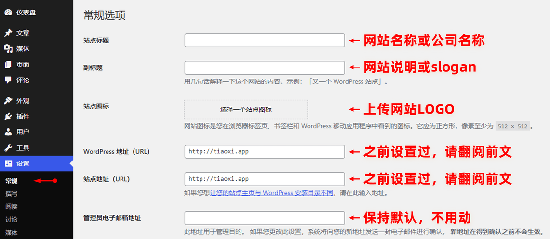The width and height of the screenshot is (550, 241).
Task: Click the Comments speech bubble icon
Action: coord(8,80)
